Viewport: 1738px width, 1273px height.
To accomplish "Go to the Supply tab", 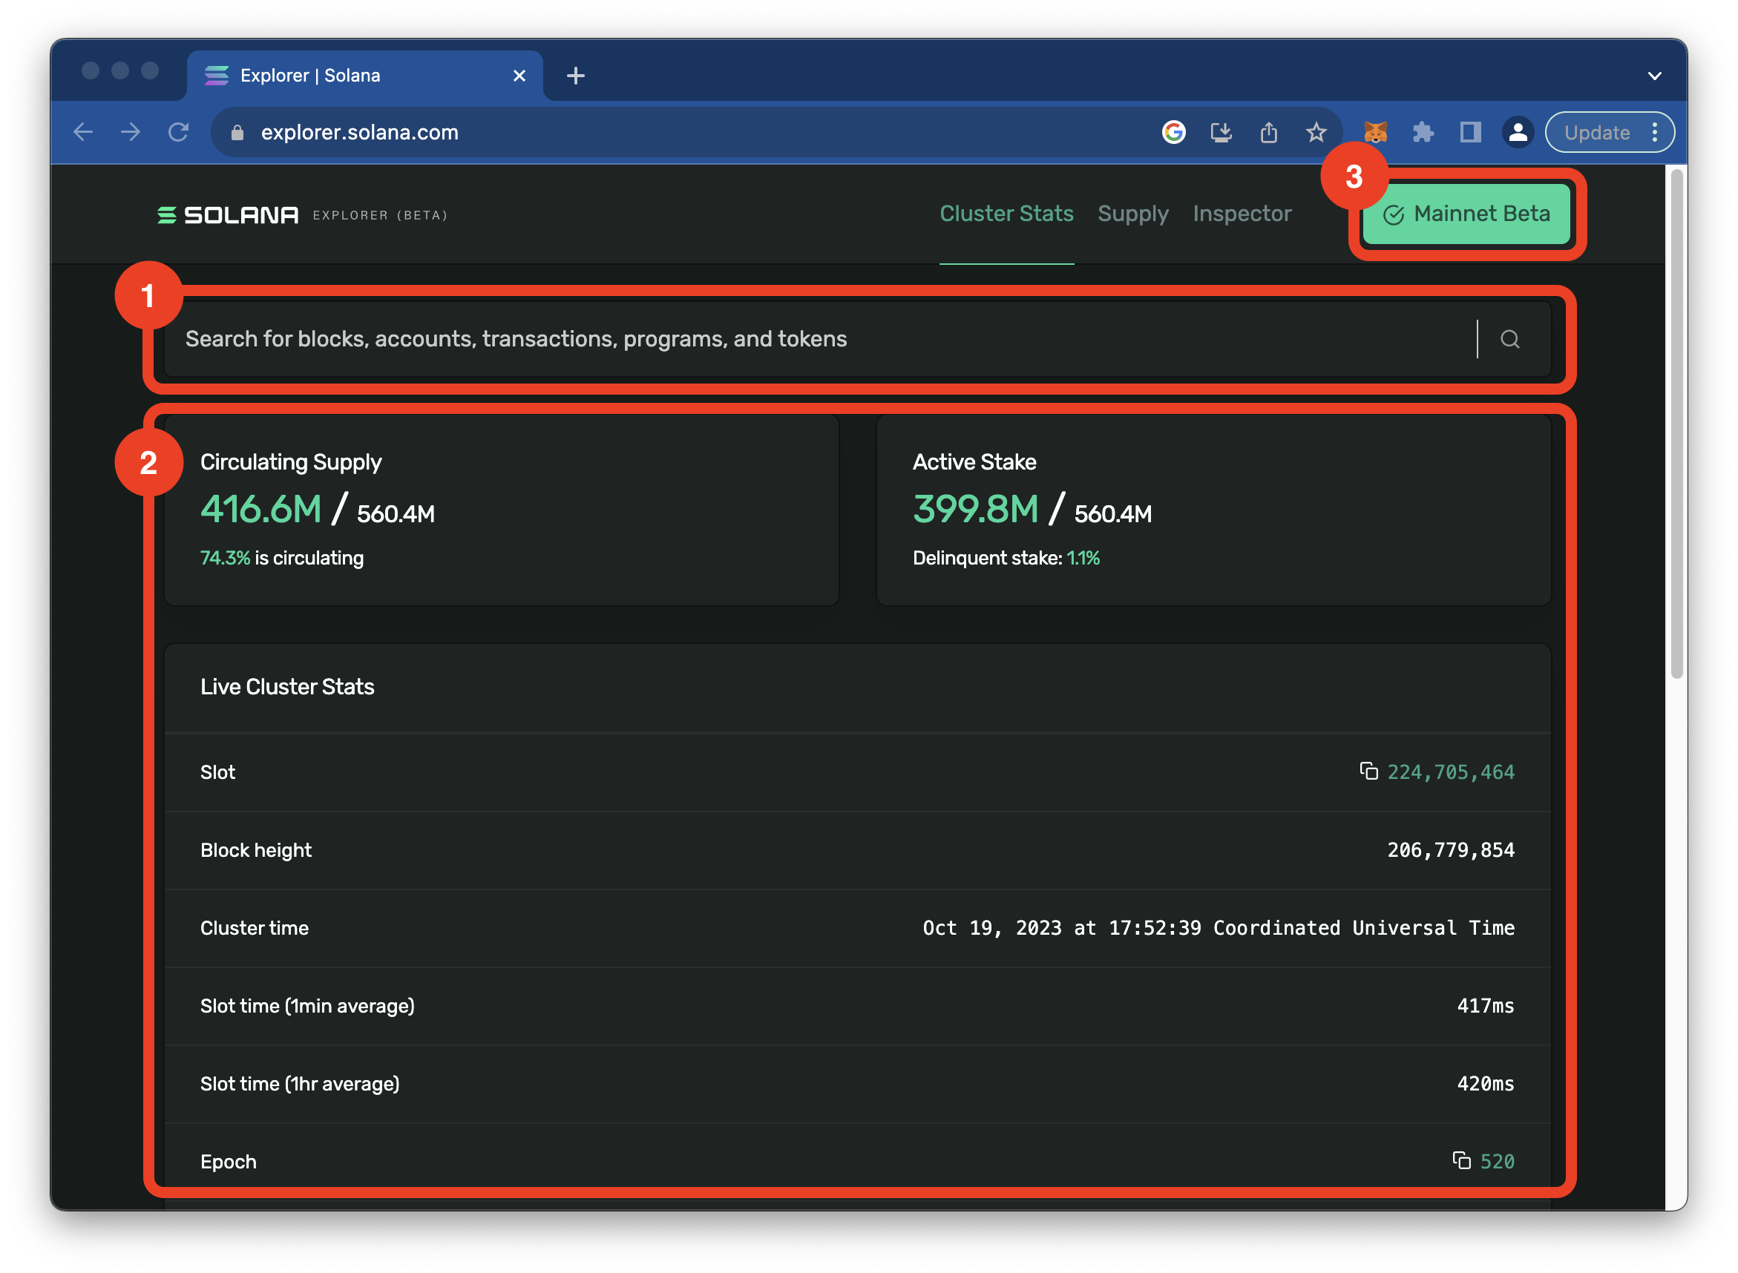I will pyautogui.click(x=1133, y=214).
